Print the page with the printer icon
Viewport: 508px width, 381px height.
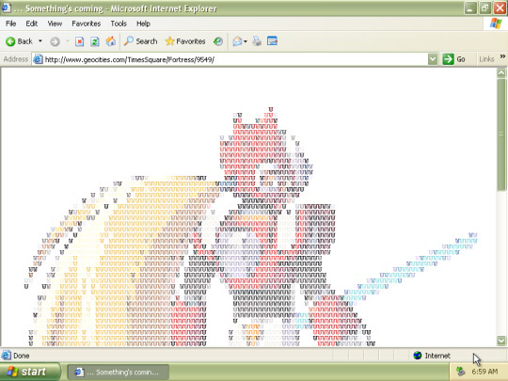pos(257,41)
